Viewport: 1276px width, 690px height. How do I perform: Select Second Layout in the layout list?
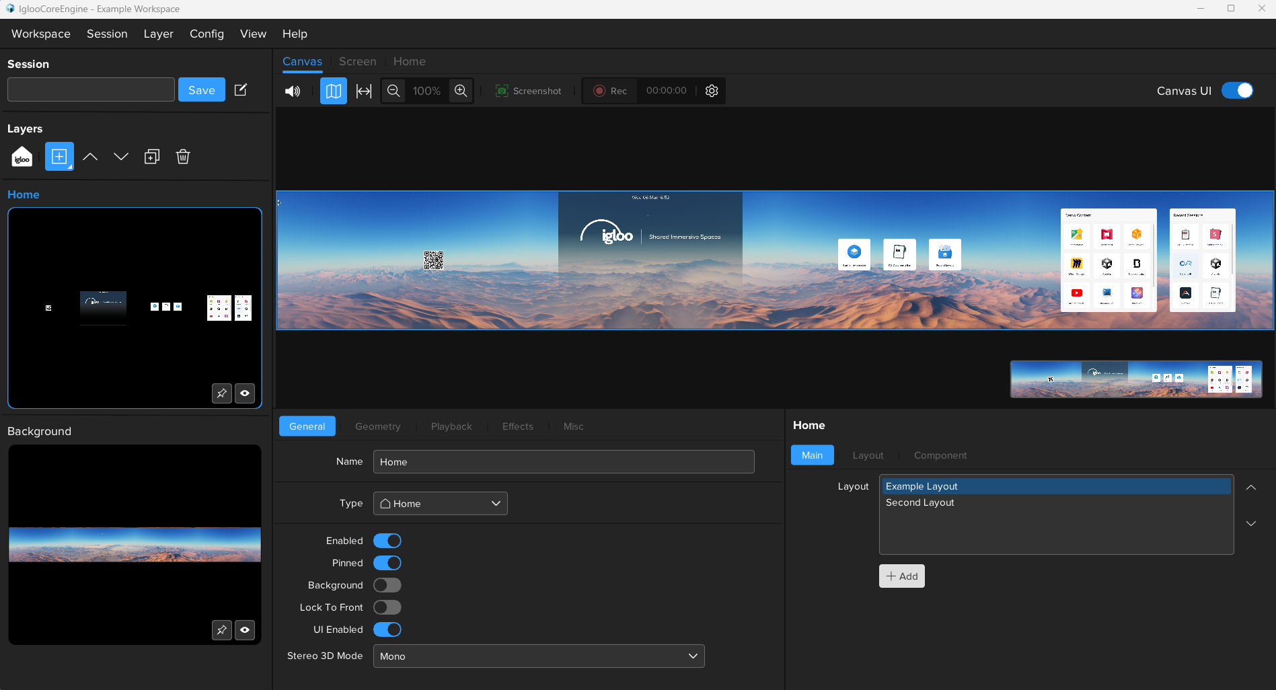point(920,502)
